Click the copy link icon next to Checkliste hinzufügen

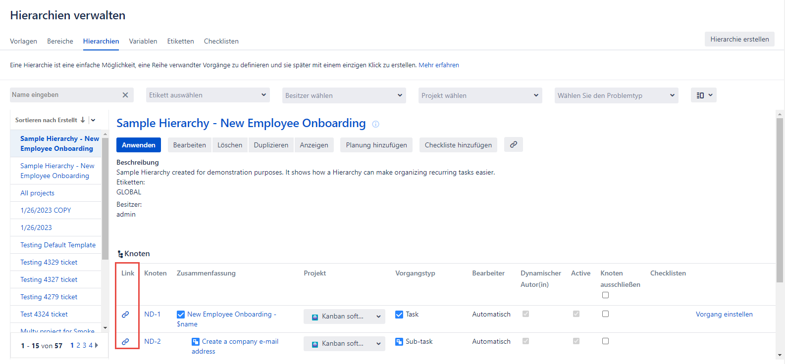pos(513,144)
